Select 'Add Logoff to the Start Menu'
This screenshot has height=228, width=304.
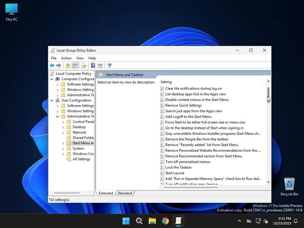pos(188,116)
